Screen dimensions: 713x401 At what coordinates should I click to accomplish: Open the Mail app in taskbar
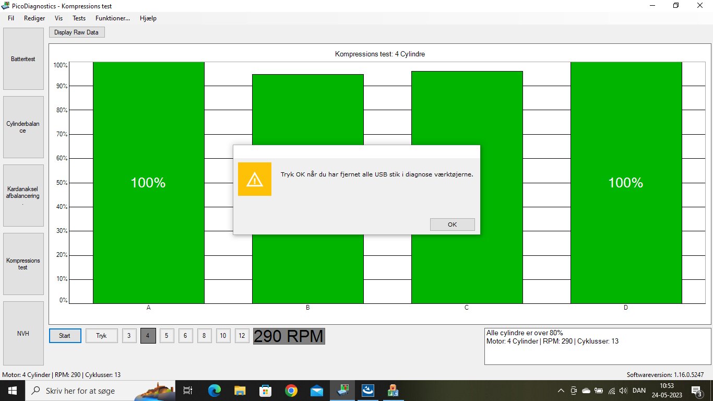(x=317, y=391)
